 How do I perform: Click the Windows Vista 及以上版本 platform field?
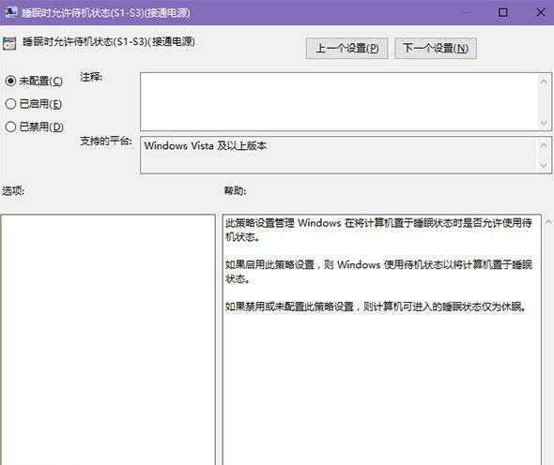coord(339,155)
